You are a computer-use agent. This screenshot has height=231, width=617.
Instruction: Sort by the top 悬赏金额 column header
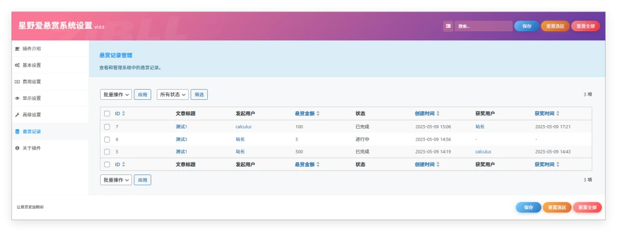[x=305, y=114]
